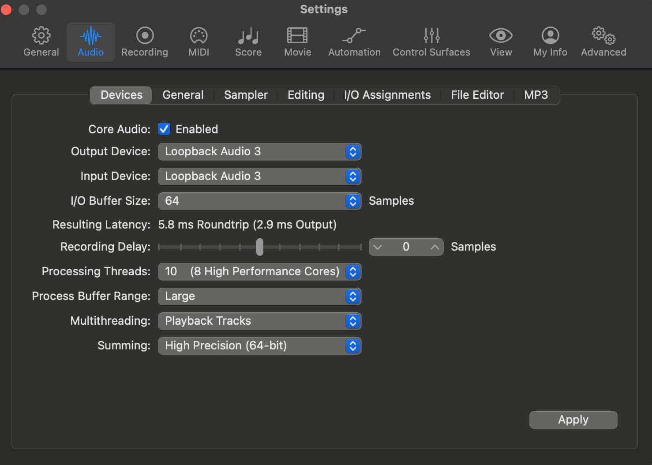Show Control Surfaces settings
This screenshot has height=465, width=652.
pos(431,42)
